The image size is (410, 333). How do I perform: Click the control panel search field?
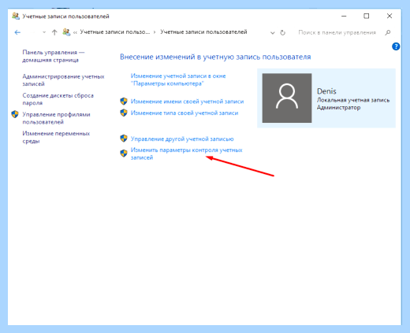[337, 32]
